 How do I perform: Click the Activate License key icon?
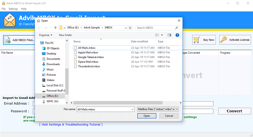click(224, 39)
